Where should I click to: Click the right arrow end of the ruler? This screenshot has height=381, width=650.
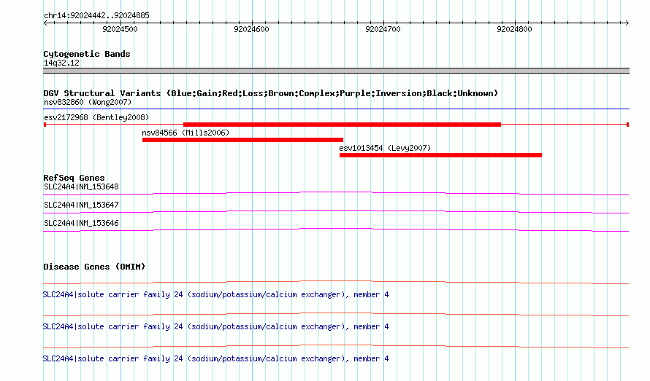(627, 23)
